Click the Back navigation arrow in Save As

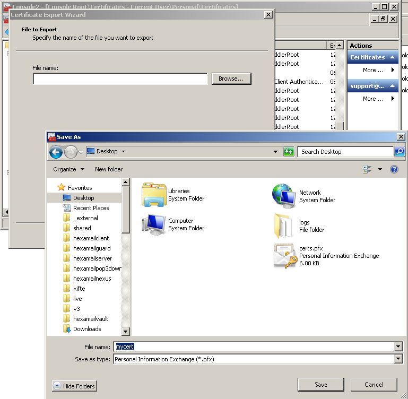click(x=56, y=152)
